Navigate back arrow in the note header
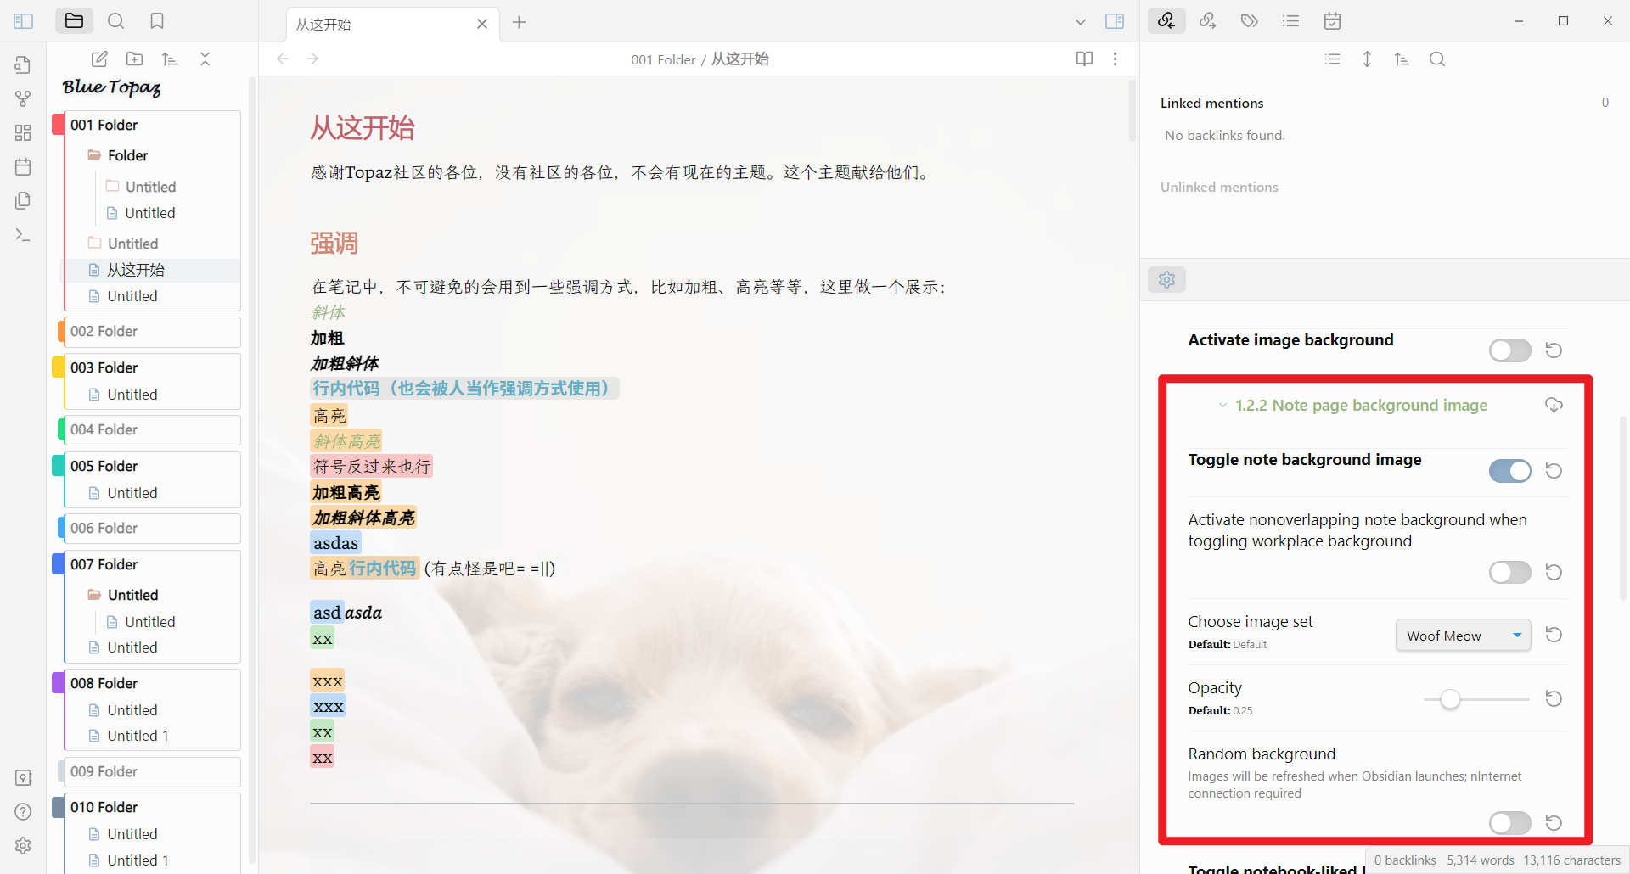 pyautogui.click(x=283, y=59)
